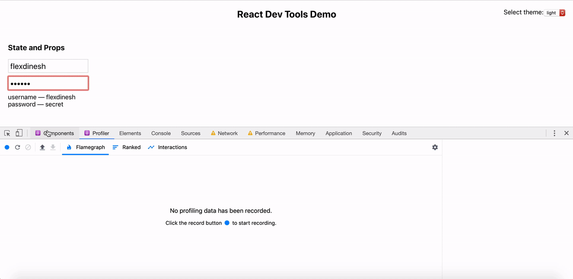Click the reload and profile icon
The width and height of the screenshot is (573, 279).
click(17, 147)
